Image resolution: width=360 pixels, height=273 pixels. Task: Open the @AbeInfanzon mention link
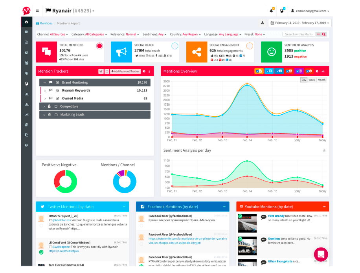point(62,220)
